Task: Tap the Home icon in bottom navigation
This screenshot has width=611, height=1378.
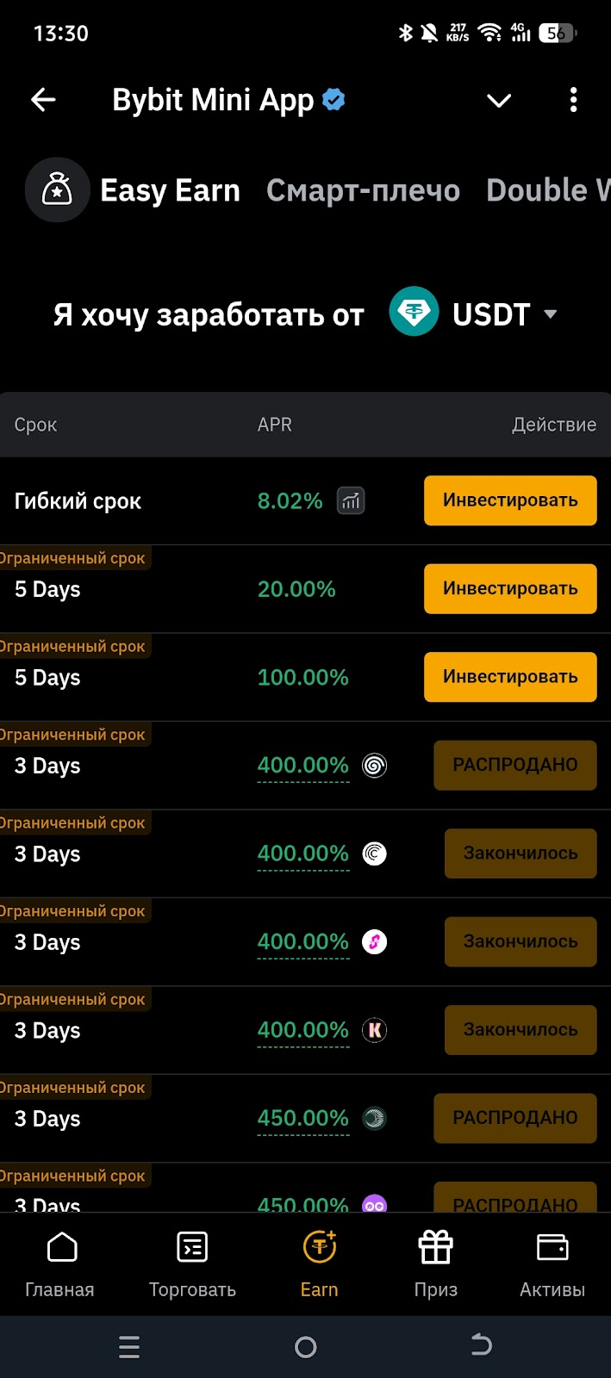Action: coord(61,1247)
